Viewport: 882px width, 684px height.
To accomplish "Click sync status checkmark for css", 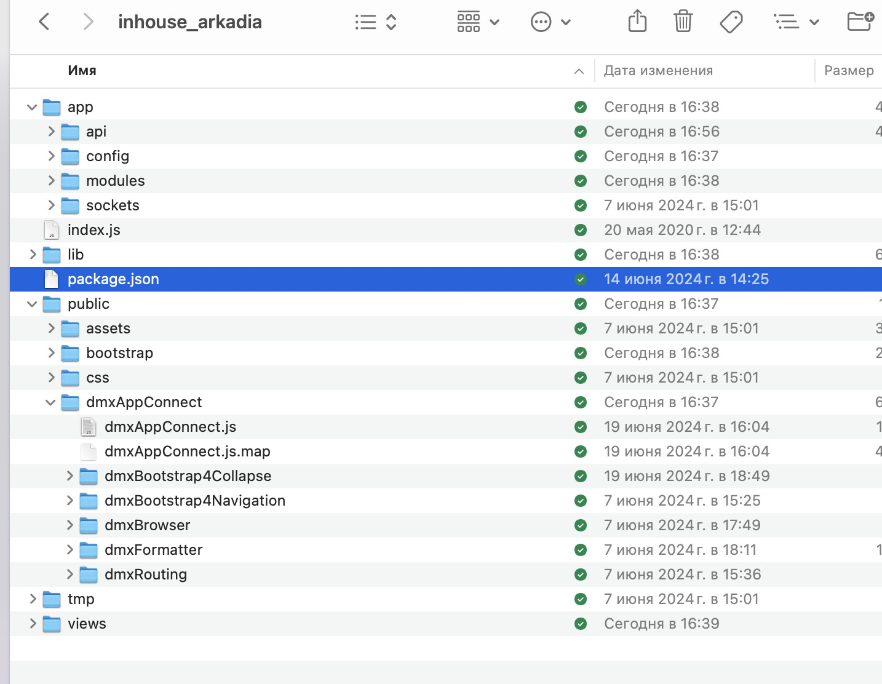I will (581, 378).
